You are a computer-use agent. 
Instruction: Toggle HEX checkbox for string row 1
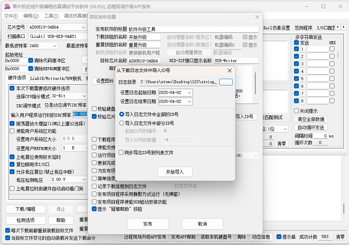click(x=332, y=49)
